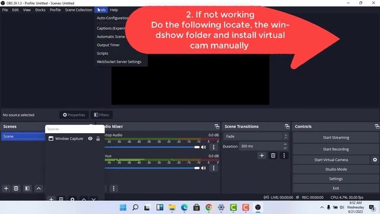Open the Desktop Audio options menu (three dots)
Image resolution: width=380 pixels, height=214 pixels.
(214, 147)
